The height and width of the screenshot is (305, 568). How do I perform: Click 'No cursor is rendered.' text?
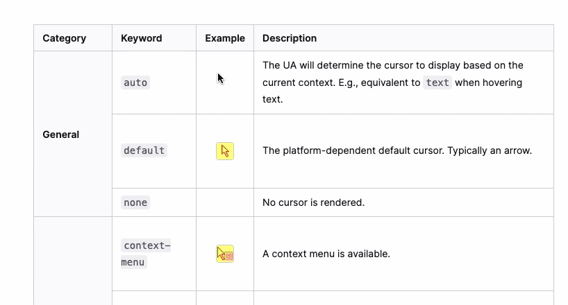pyautogui.click(x=313, y=202)
